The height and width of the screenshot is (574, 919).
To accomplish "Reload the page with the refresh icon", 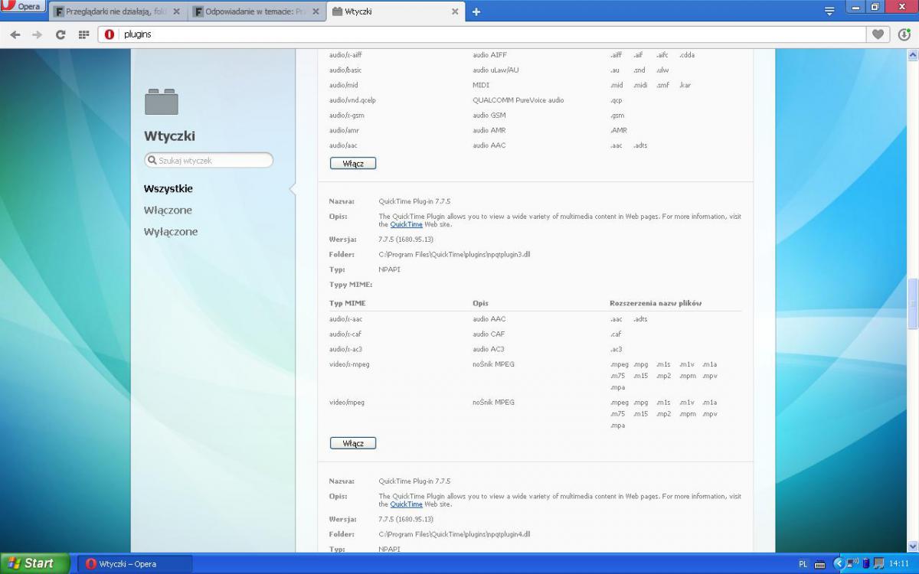I will 61,34.
